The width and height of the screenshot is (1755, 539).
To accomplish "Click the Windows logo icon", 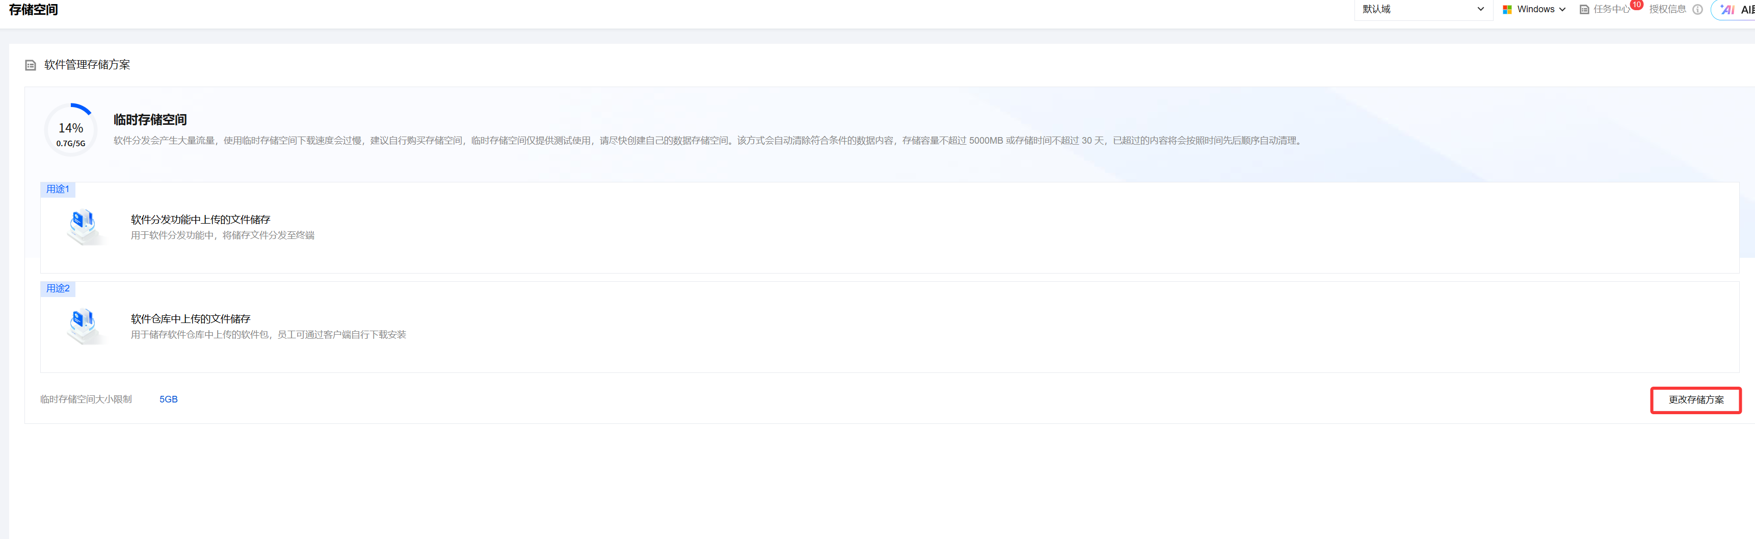I will (1507, 10).
